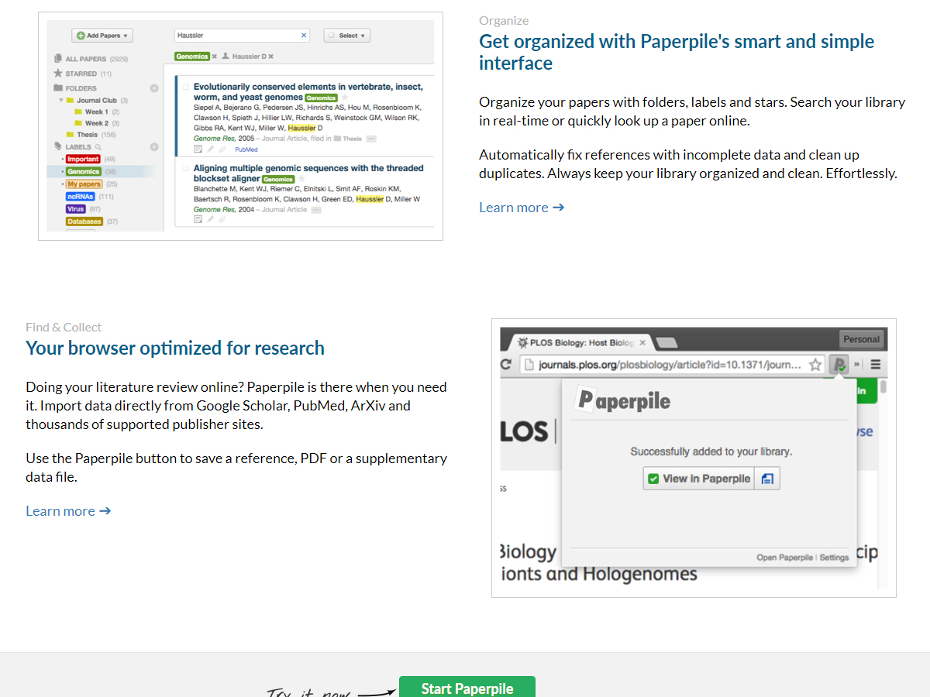
Task: Click the plus icon next to LABELS
Action: pos(154,147)
